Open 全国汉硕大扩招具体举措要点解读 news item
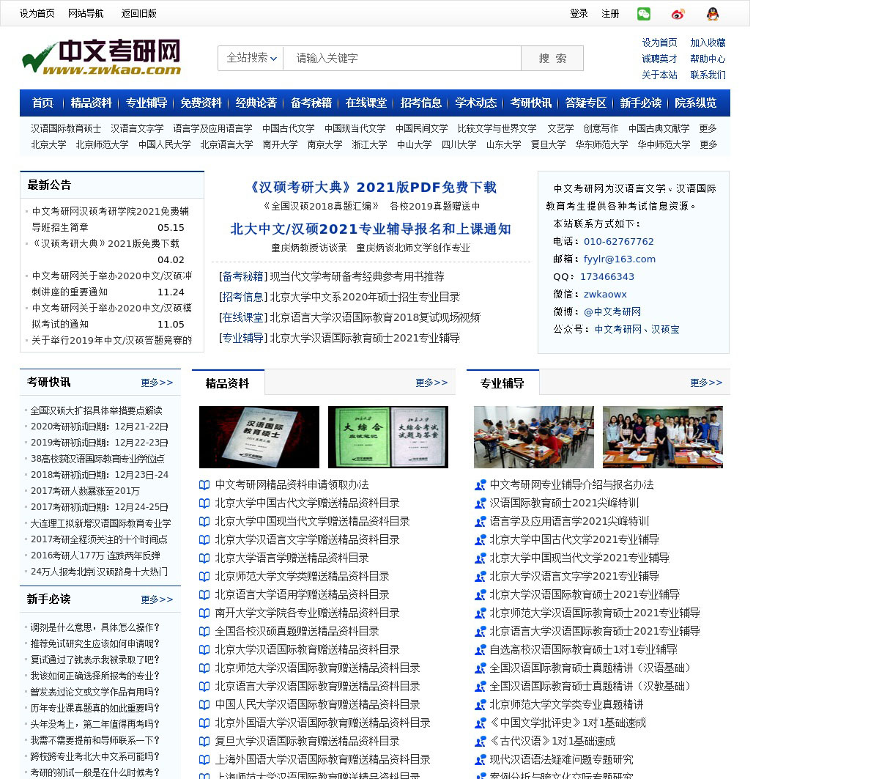 (96, 410)
